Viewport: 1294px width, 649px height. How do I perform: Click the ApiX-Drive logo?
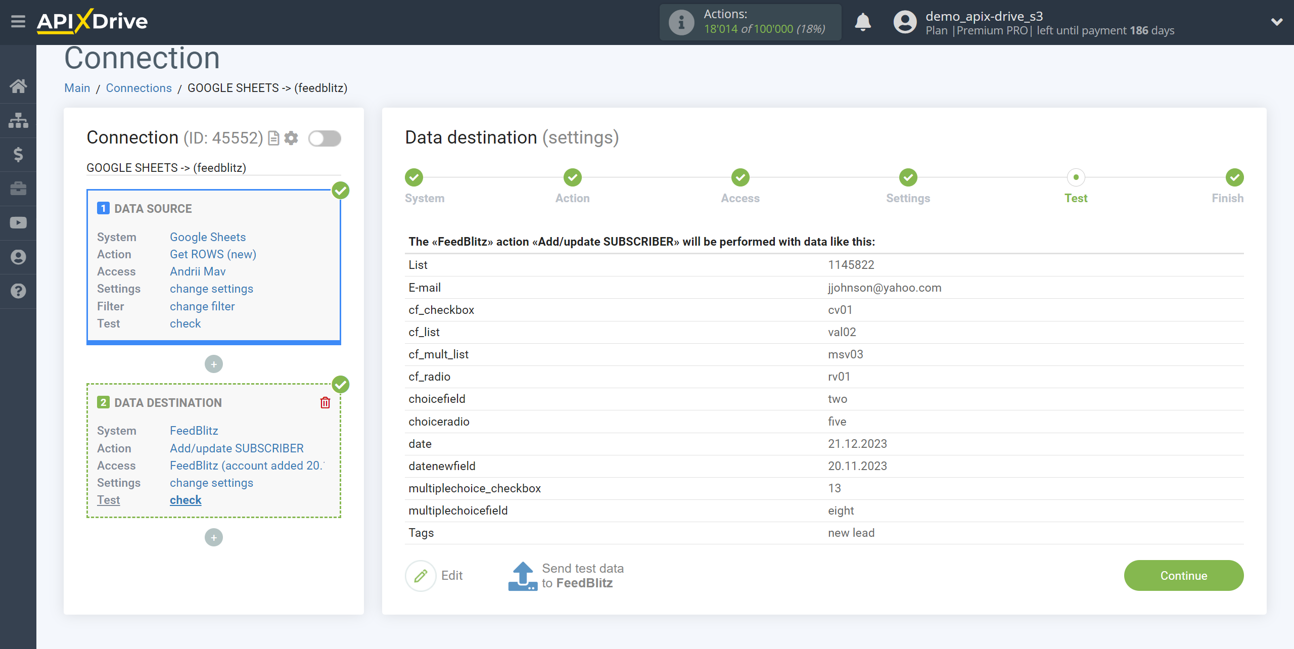(92, 21)
